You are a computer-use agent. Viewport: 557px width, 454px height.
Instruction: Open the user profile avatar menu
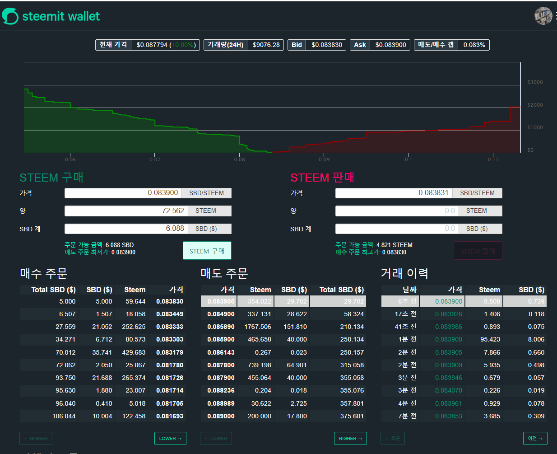point(543,16)
